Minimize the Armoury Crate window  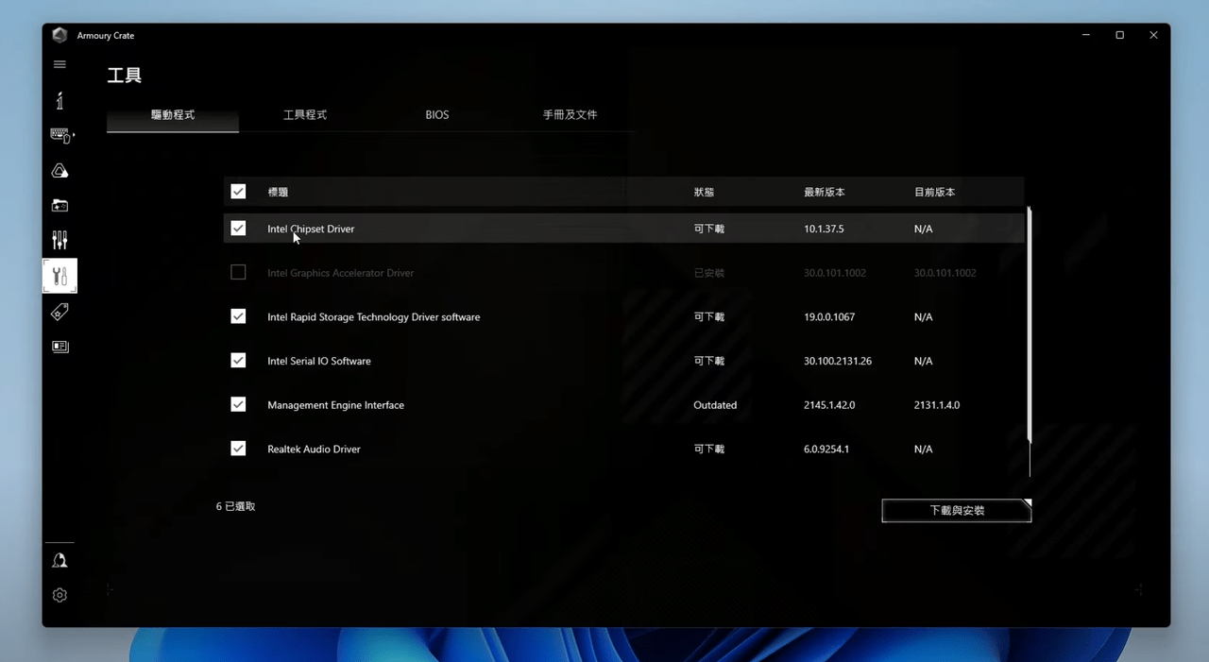click(1086, 35)
